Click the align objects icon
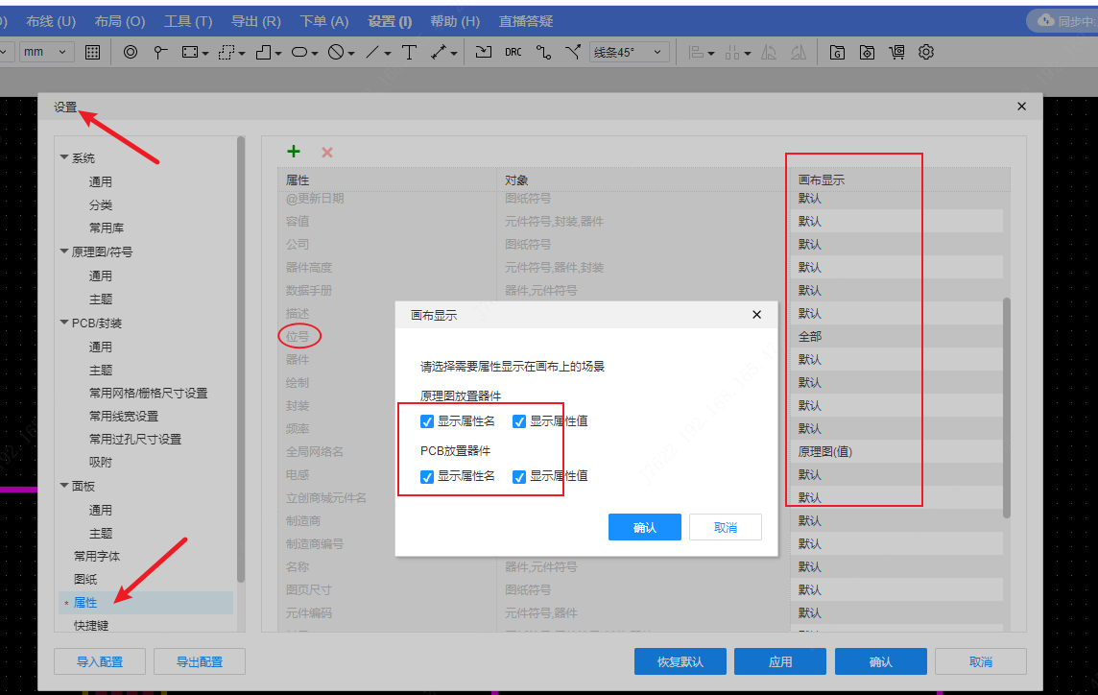 pyautogui.click(x=696, y=52)
